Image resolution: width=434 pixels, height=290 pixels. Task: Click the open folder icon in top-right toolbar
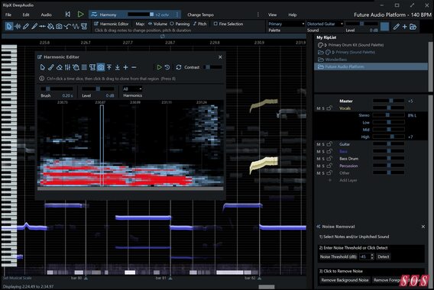tap(413, 27)
